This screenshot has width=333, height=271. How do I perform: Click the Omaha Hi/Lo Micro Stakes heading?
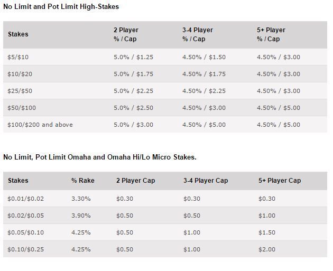[x=100, y=157]
